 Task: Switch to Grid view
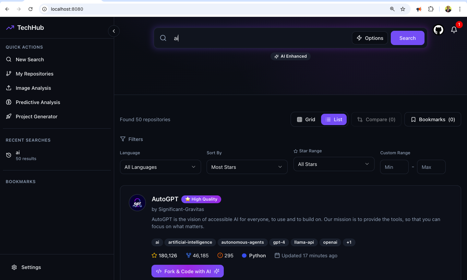(306, 120)
